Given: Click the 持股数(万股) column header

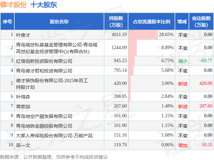Looking at the screenshot, I should pyautogui.click(x=116, y=21).
